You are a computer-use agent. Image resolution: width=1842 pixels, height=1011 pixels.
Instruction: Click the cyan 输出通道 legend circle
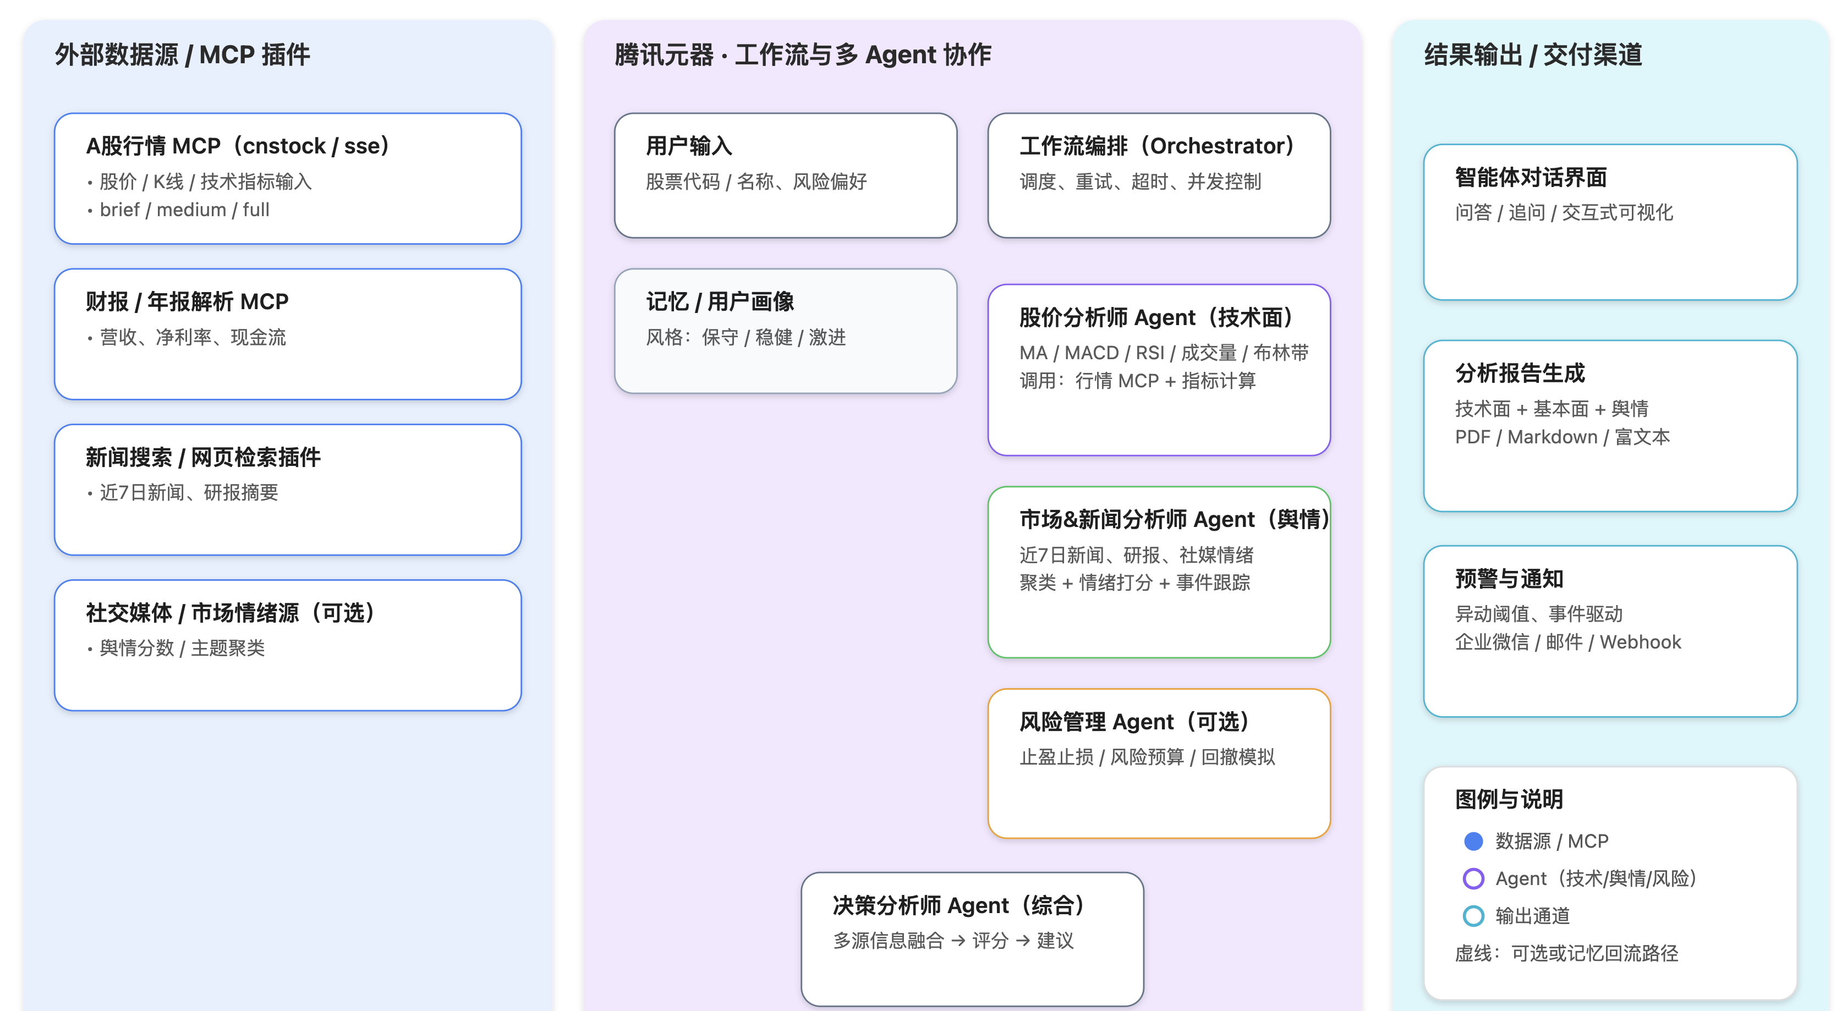click(1473, 915)
